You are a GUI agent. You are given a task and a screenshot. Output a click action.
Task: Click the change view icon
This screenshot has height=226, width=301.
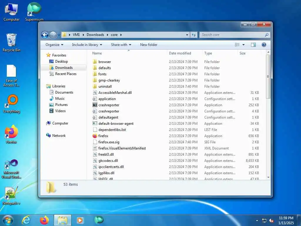pyautogui.click(x=237, y=45)
